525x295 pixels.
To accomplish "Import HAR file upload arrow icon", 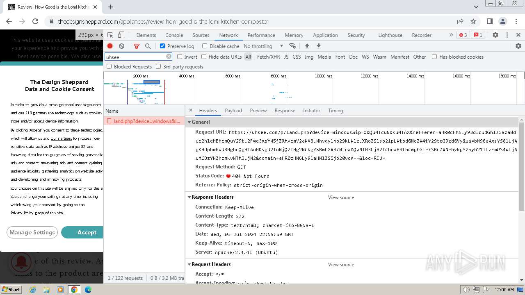I will 307,46.
